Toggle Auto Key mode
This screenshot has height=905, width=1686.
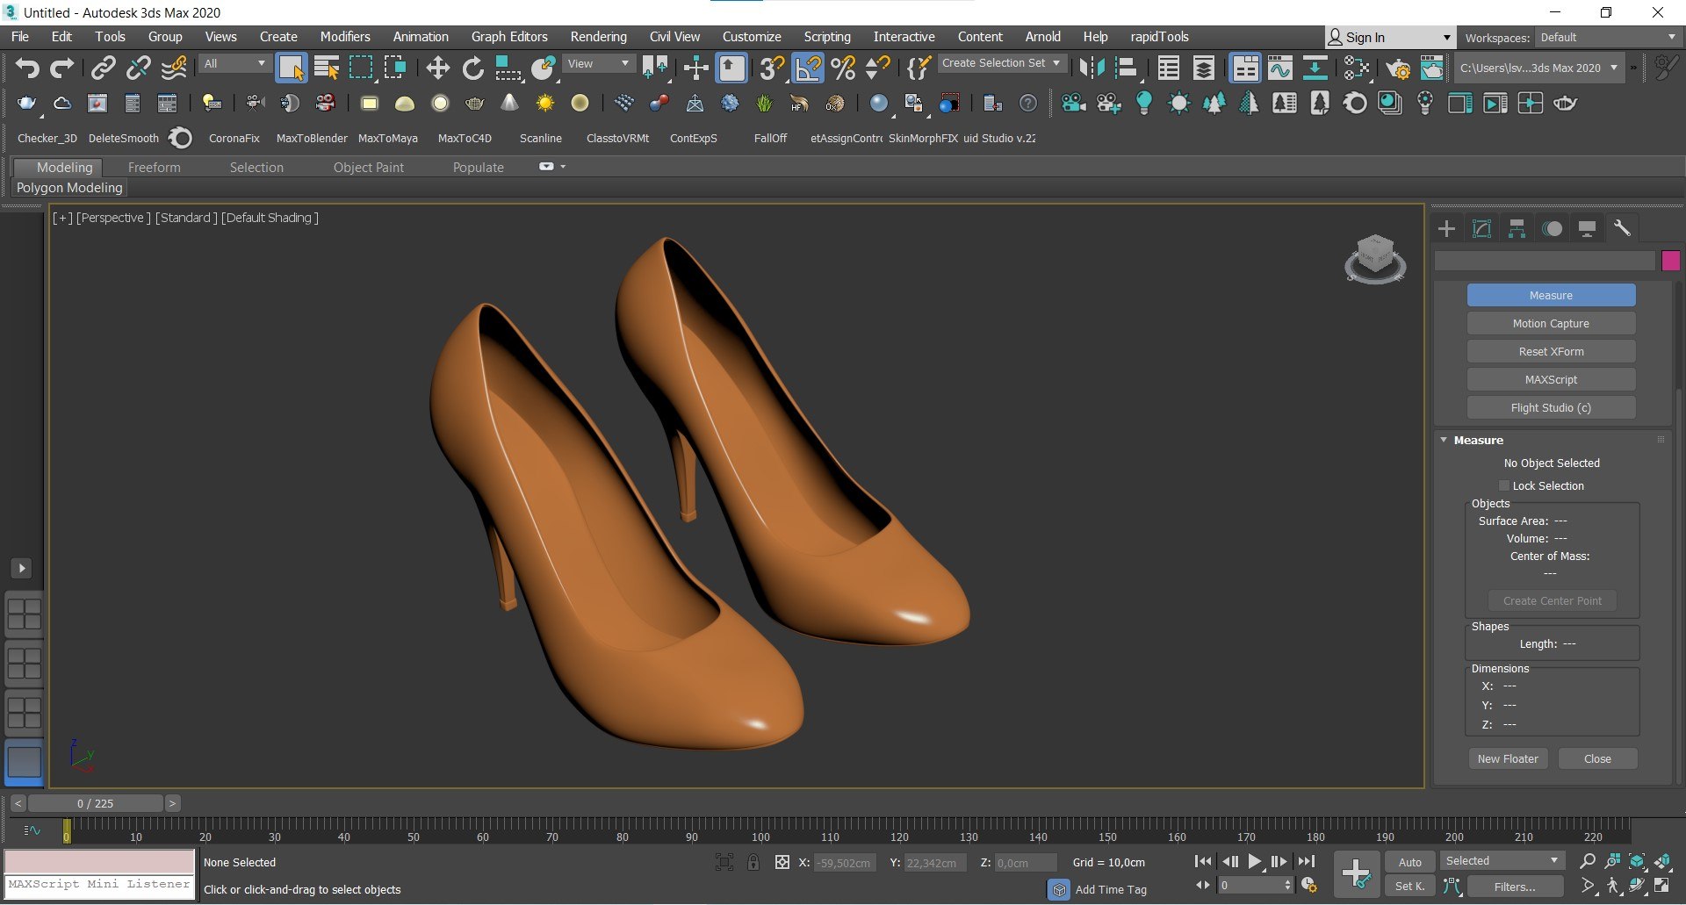point(1409,862)
